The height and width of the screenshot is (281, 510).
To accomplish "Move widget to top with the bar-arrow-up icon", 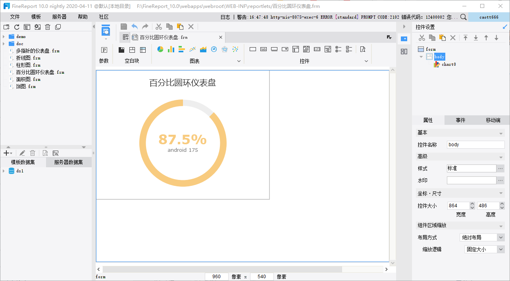I will [x=466, y=38].
